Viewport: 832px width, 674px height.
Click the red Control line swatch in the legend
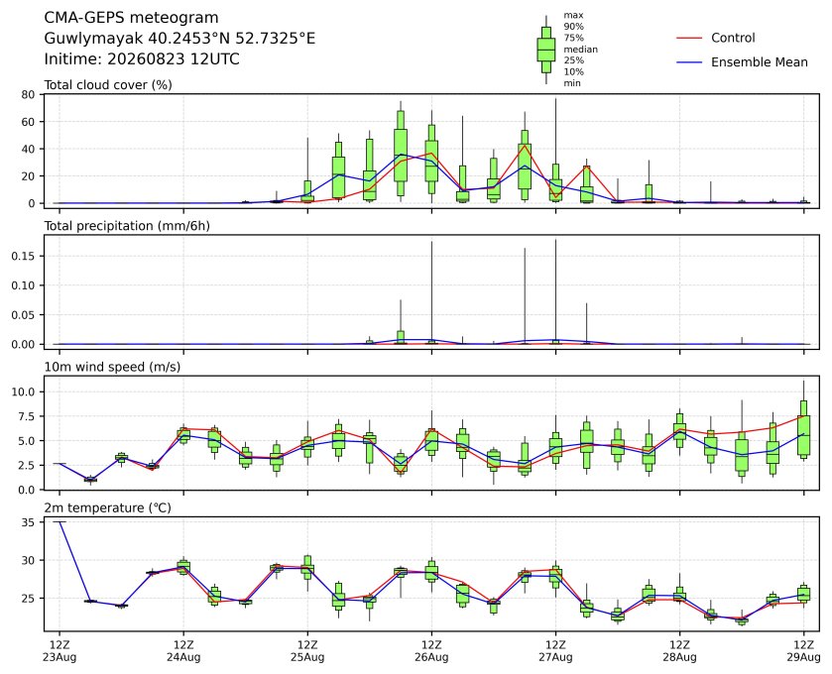689,39
